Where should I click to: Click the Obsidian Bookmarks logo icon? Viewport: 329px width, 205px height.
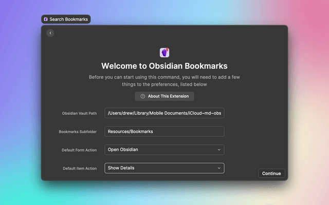[x=164, y=52]
